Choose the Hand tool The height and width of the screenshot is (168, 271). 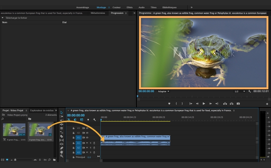(62, 152)
